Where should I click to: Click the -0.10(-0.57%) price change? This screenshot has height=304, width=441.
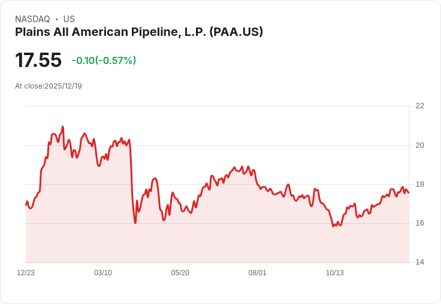point(104,60)
